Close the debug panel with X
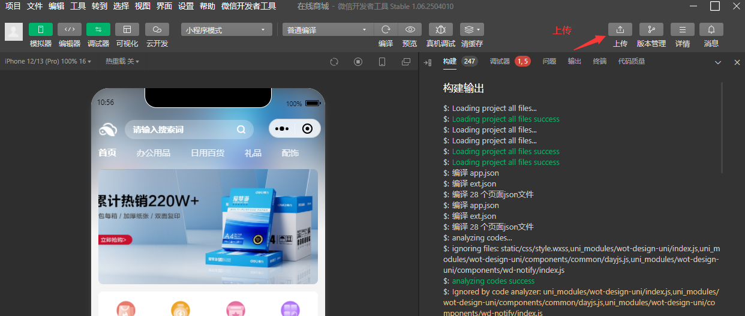Viewport: 745px width, 316px height. (x=737, y=62)
